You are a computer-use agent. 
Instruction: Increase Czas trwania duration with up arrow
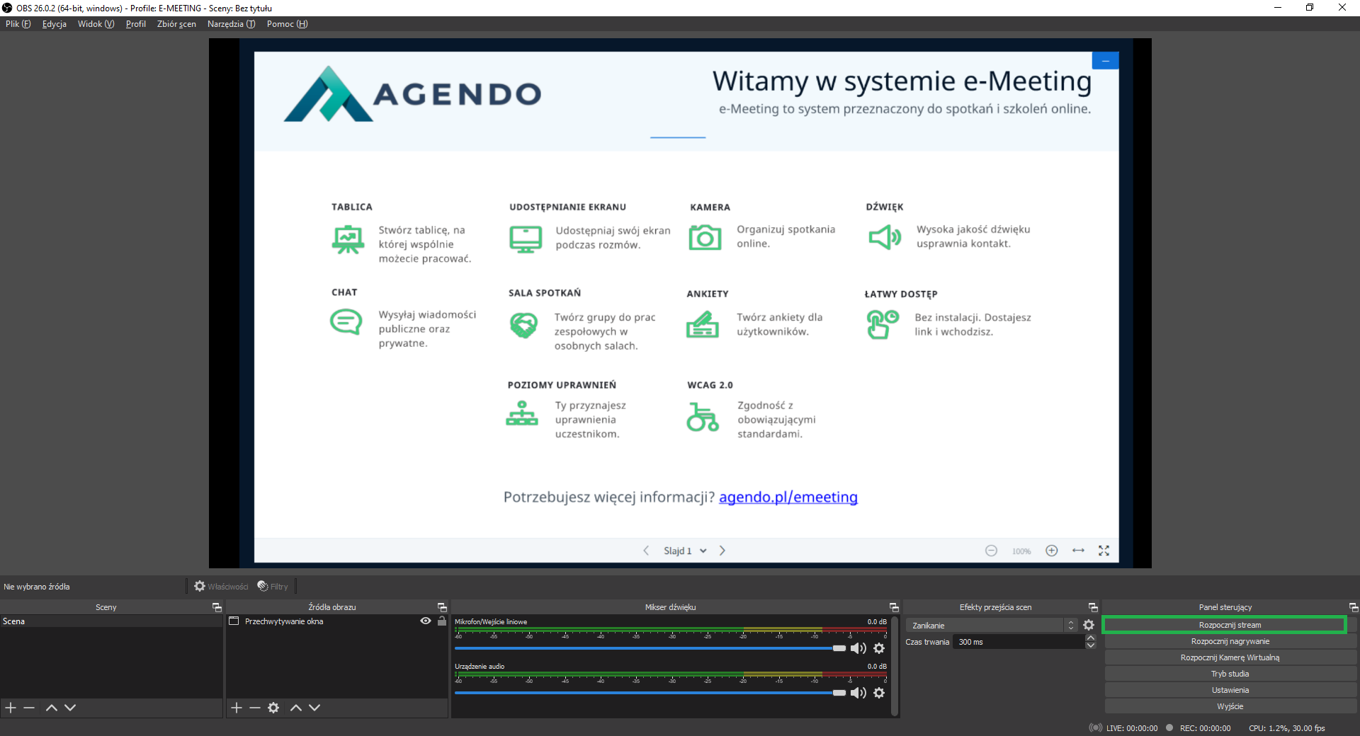(1091, 638)
